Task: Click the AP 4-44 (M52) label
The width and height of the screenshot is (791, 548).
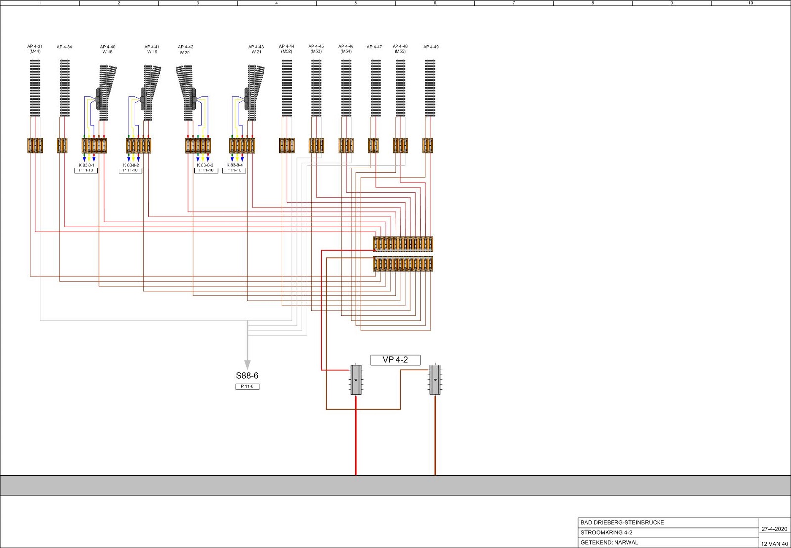Action: pyautogui.click(x=287, y=49)
